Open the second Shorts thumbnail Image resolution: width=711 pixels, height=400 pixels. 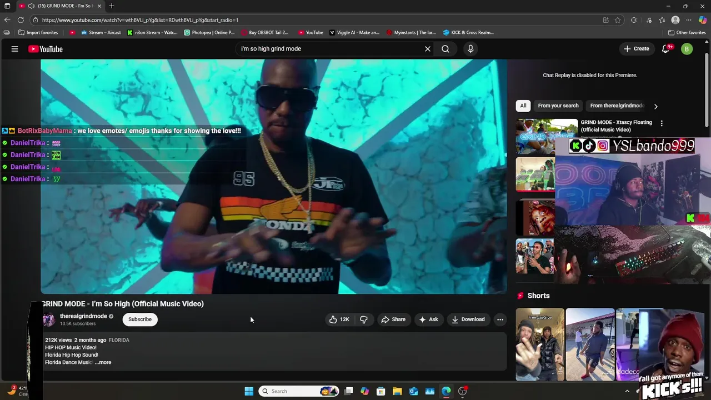click(590, 344)
